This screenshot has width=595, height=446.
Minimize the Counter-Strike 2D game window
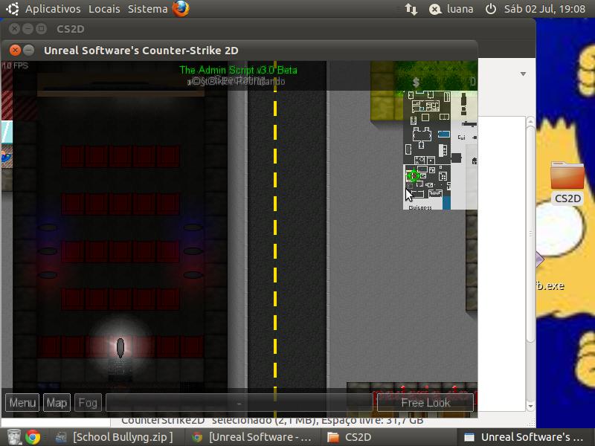(29, 50)
